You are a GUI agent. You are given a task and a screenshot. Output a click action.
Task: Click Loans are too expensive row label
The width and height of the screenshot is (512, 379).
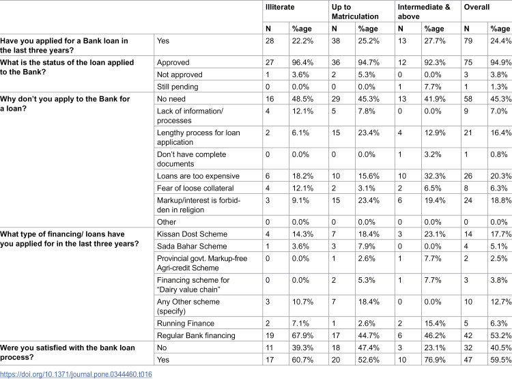198,176
